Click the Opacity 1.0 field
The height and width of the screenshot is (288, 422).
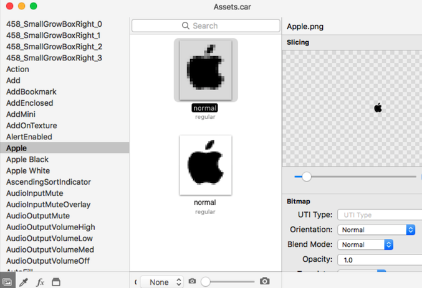tap(380, 260)
